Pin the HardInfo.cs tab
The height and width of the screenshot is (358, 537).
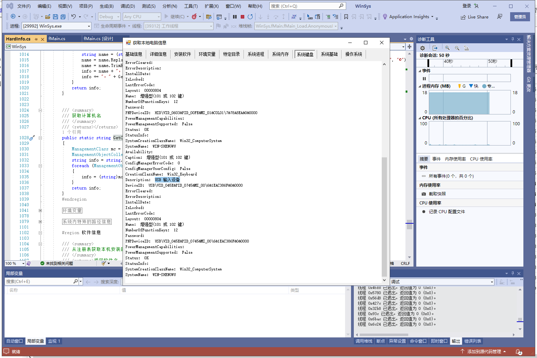(36, 39)
